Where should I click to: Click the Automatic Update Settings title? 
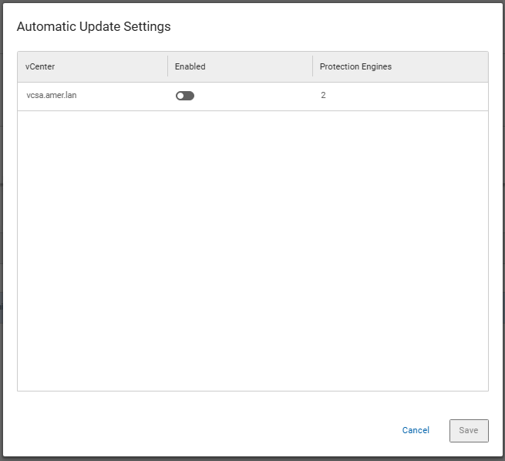pos(93,26)
